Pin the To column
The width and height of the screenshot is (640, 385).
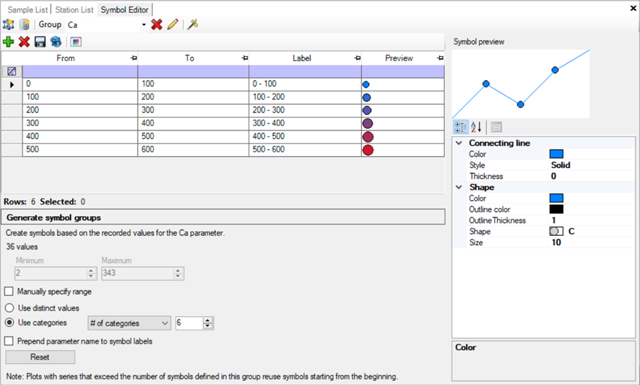pyautogui.click(x=245, y=58)
